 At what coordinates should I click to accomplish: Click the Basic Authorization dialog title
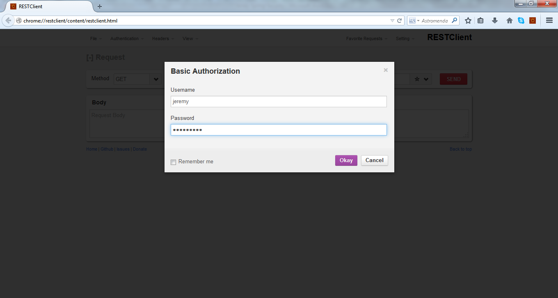click(x=205, y=71)
